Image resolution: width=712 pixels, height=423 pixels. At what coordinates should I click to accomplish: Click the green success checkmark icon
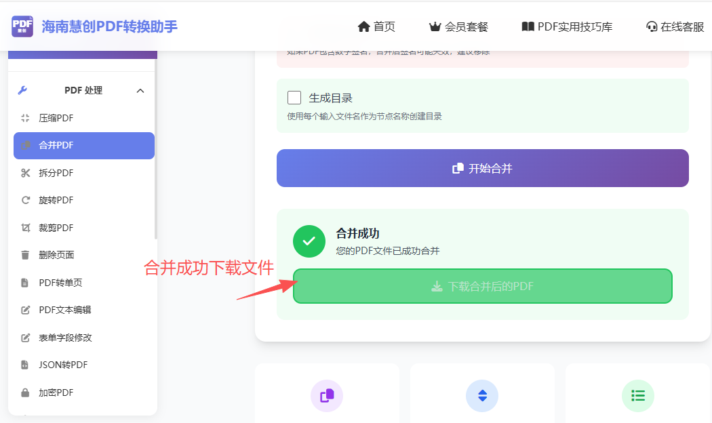309,241
